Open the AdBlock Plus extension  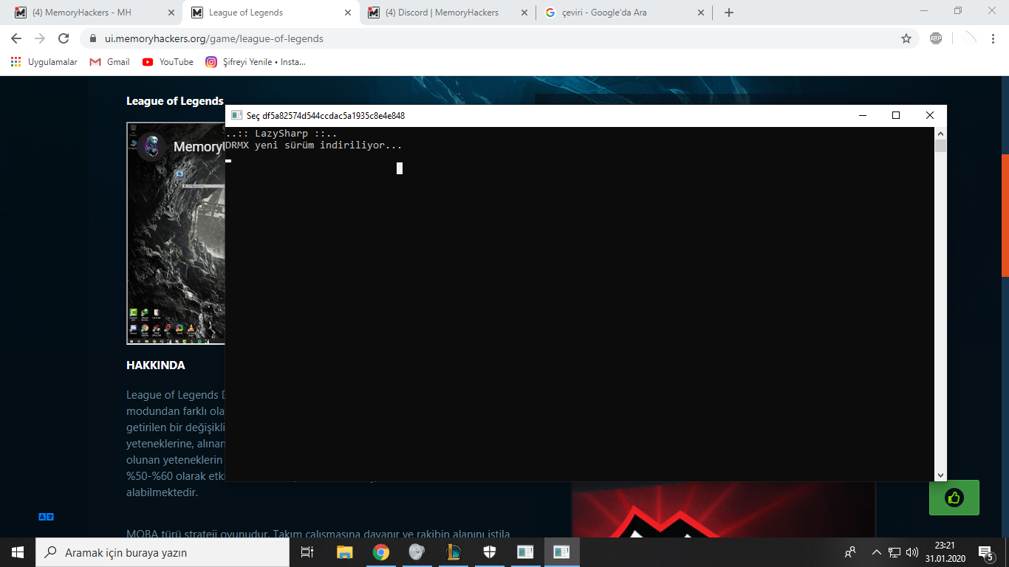coord(936,38)
